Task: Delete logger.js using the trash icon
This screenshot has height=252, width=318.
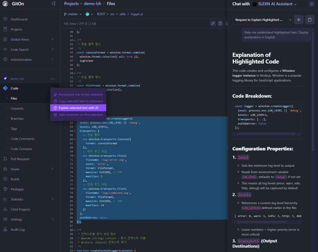Action: [220, 23]
